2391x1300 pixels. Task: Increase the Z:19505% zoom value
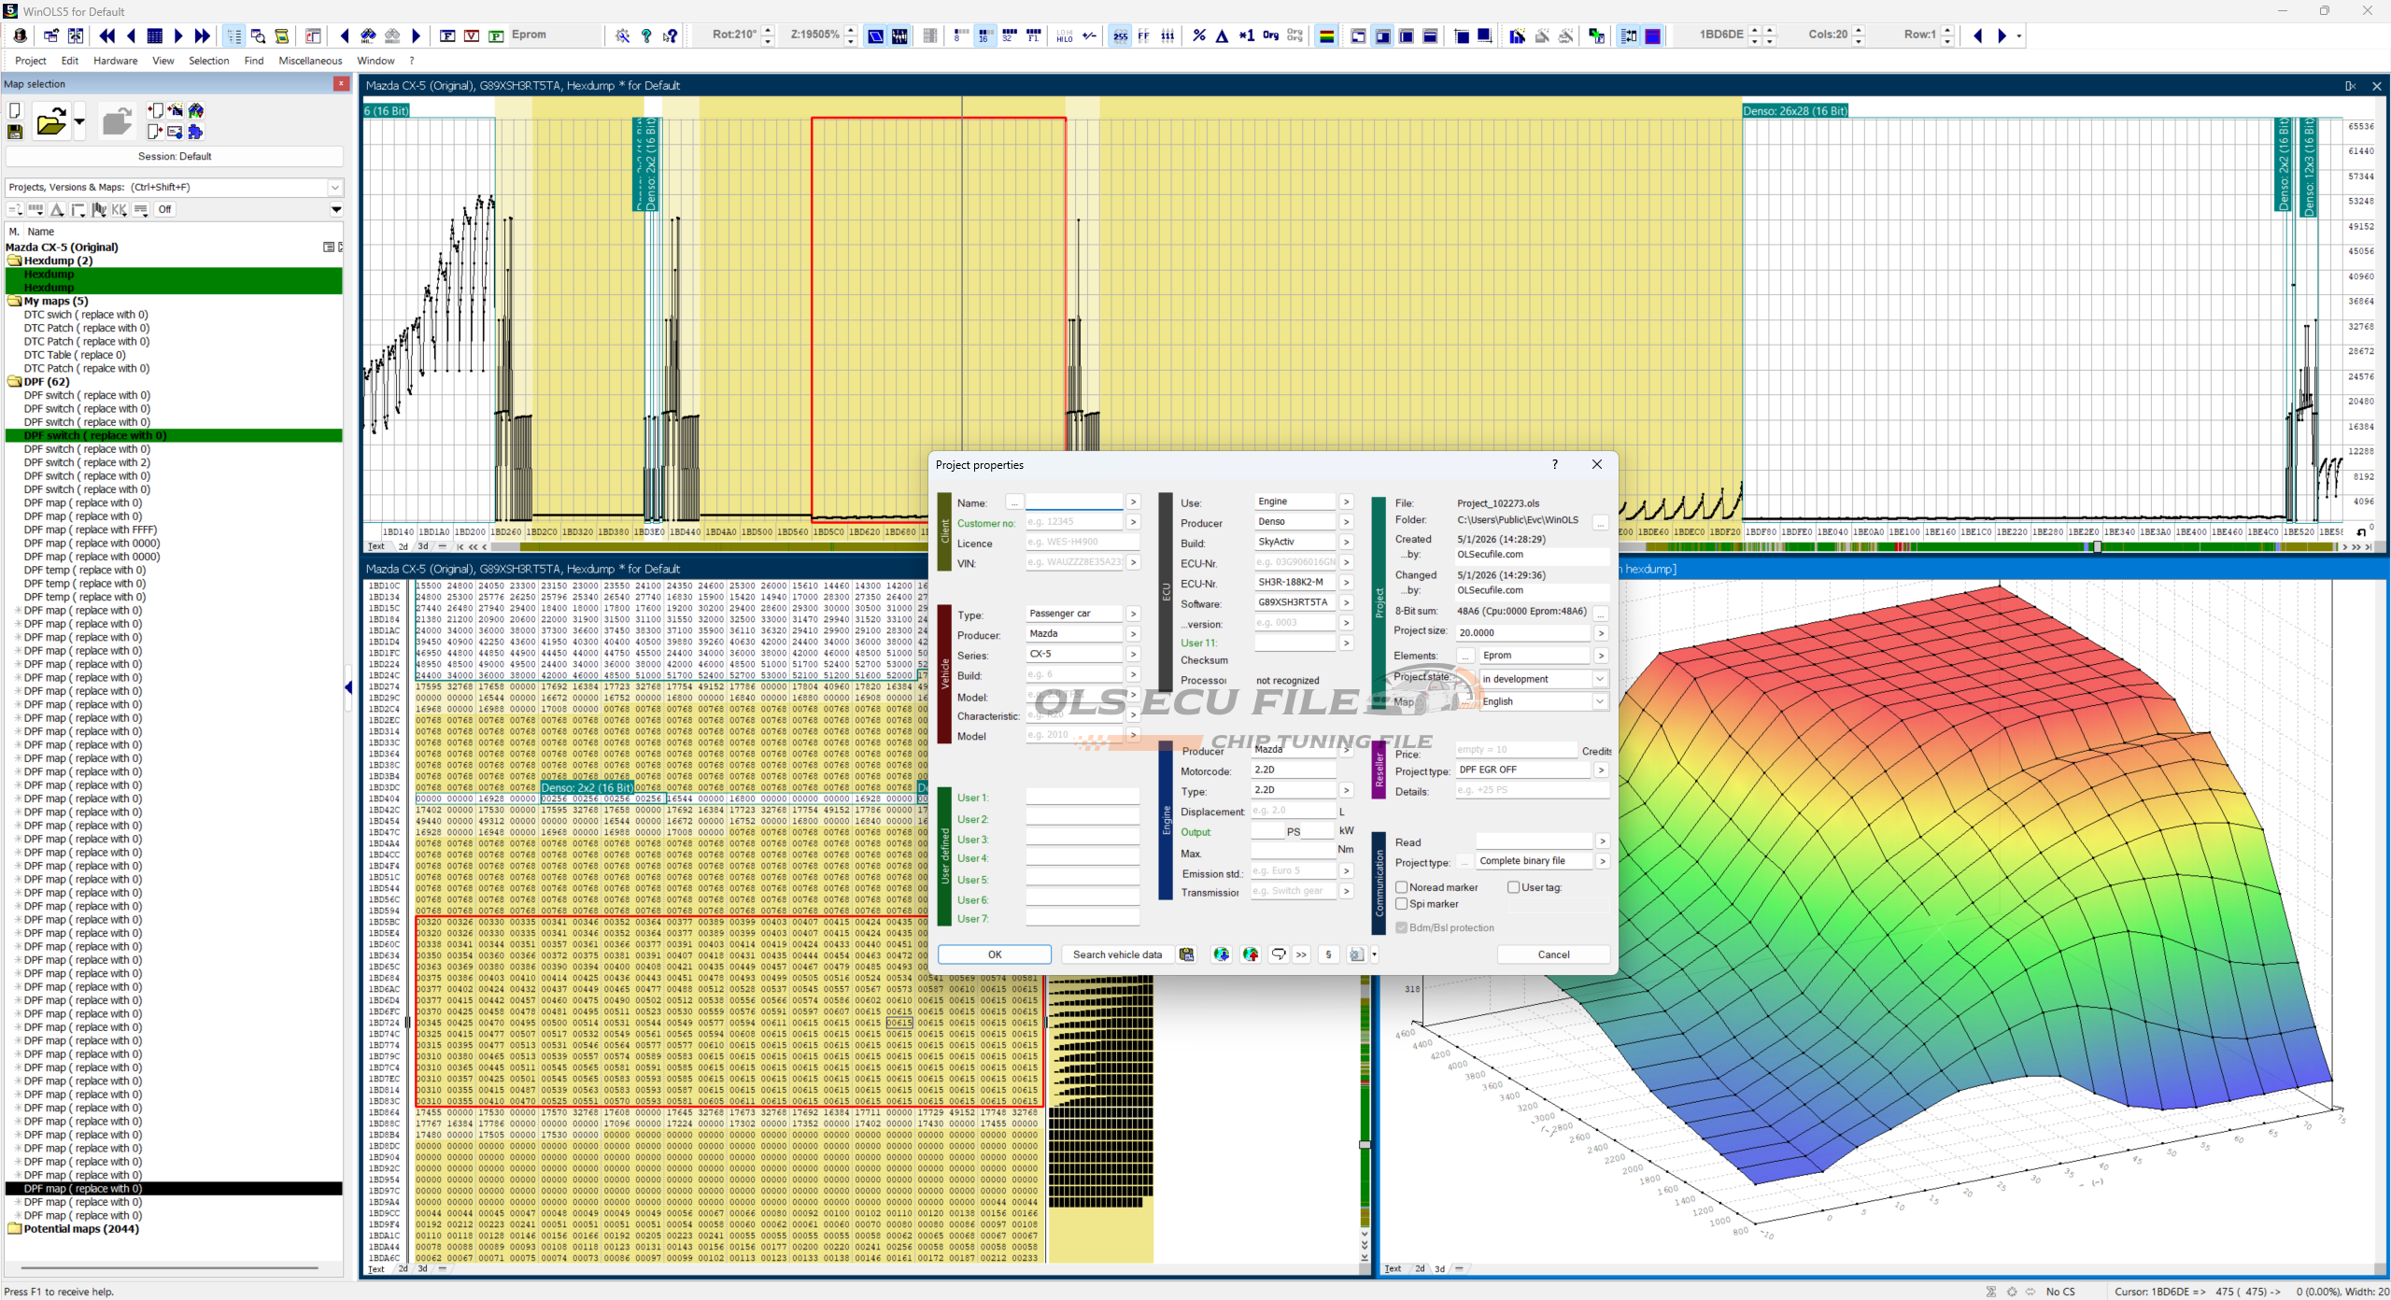pyautogui.click(x=850, y=31)
